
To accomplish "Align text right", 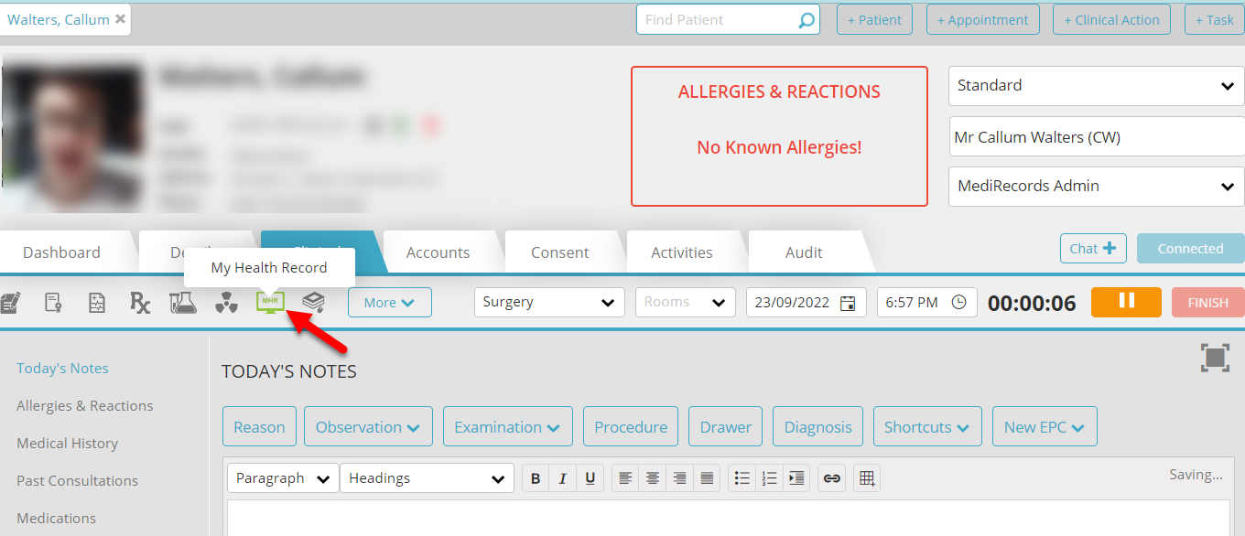I will (x=679, y=477).
